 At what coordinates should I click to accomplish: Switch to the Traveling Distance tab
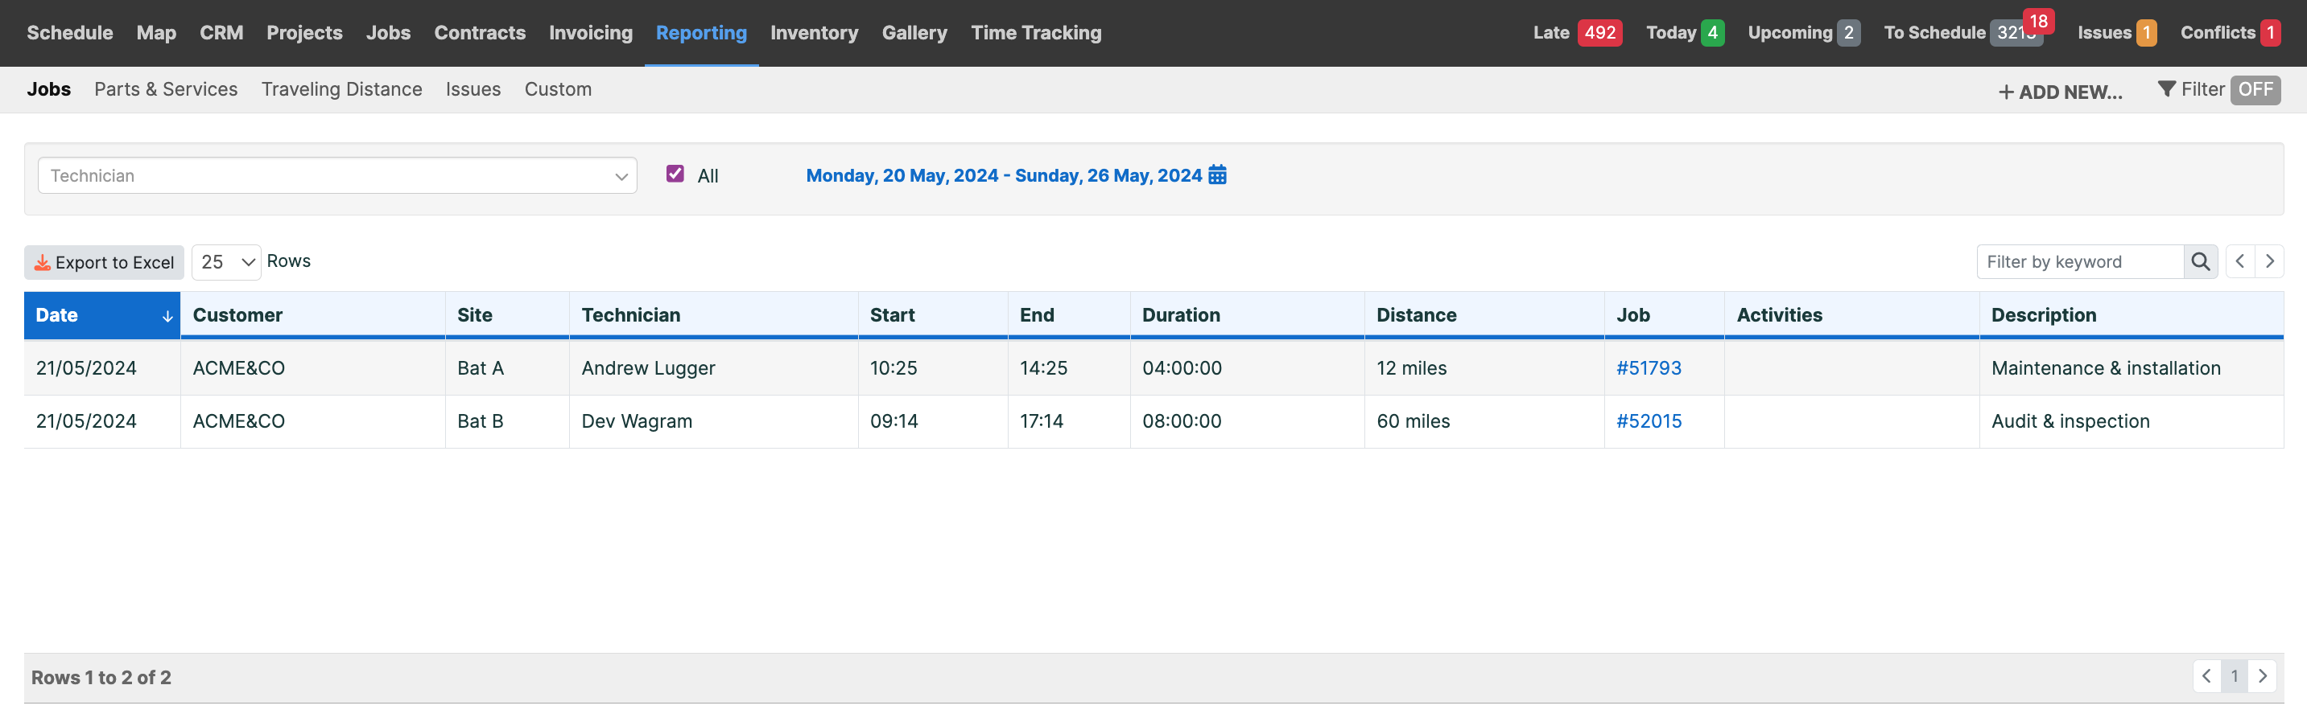(341, 89)
